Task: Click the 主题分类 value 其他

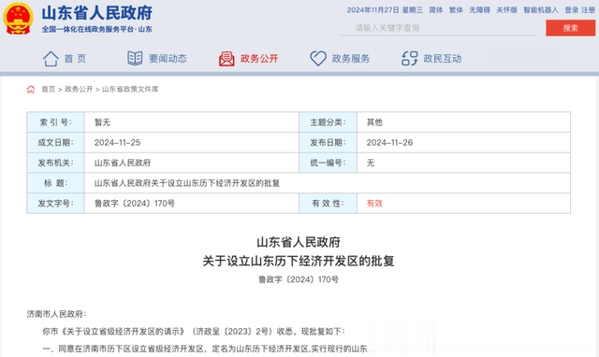Action: (x=374, y=122)
